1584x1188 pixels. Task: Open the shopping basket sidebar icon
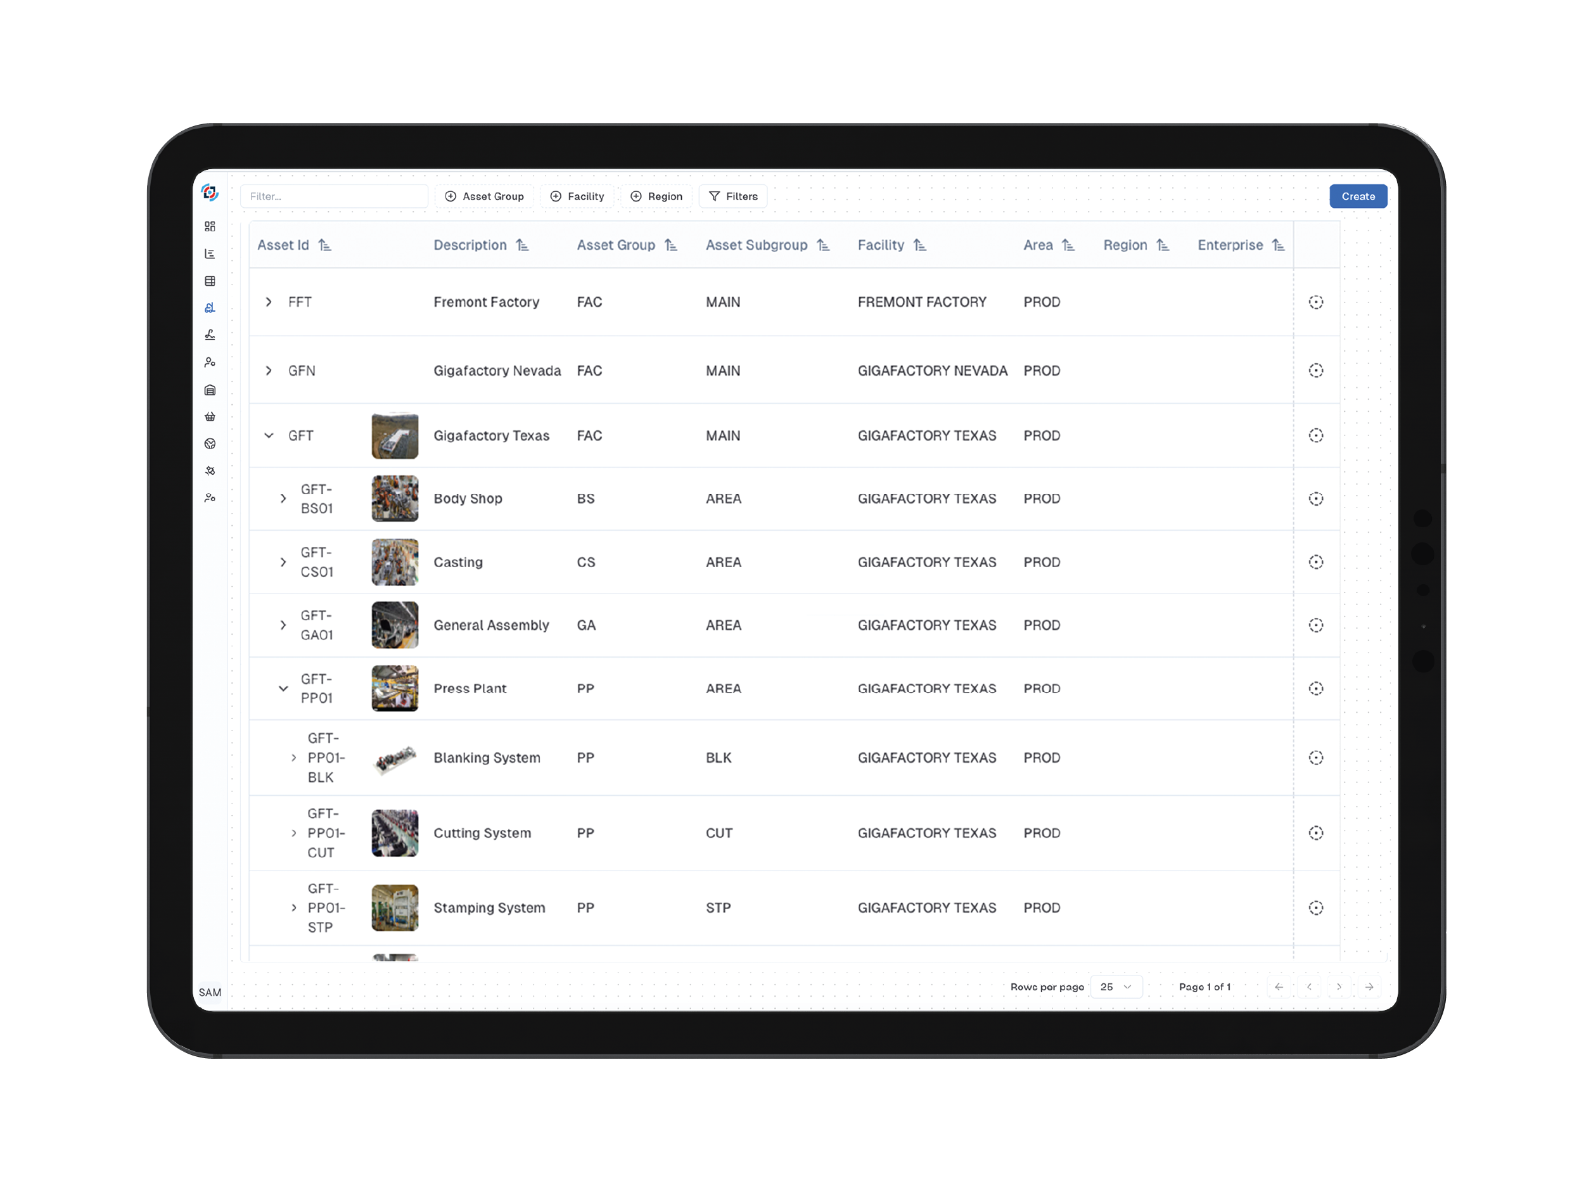pyautogui.click(x=210, y=417)
